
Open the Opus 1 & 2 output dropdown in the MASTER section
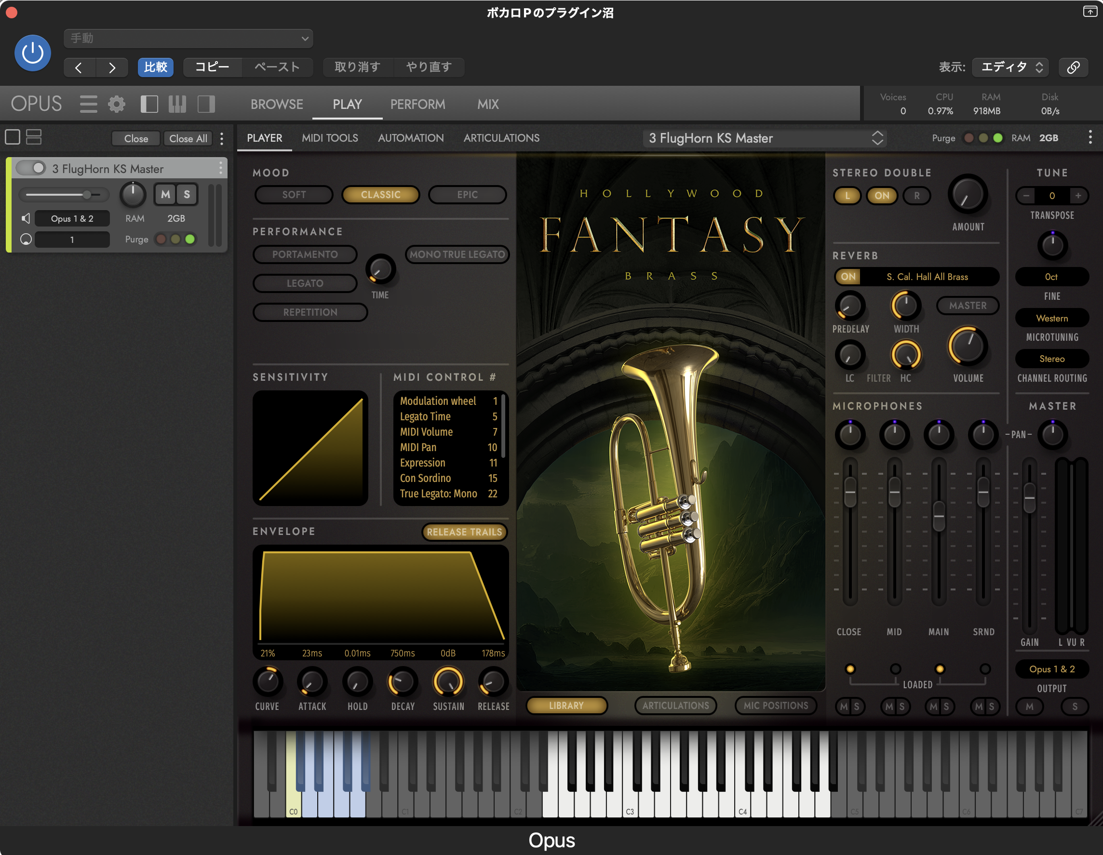(x=1052, y=668)
